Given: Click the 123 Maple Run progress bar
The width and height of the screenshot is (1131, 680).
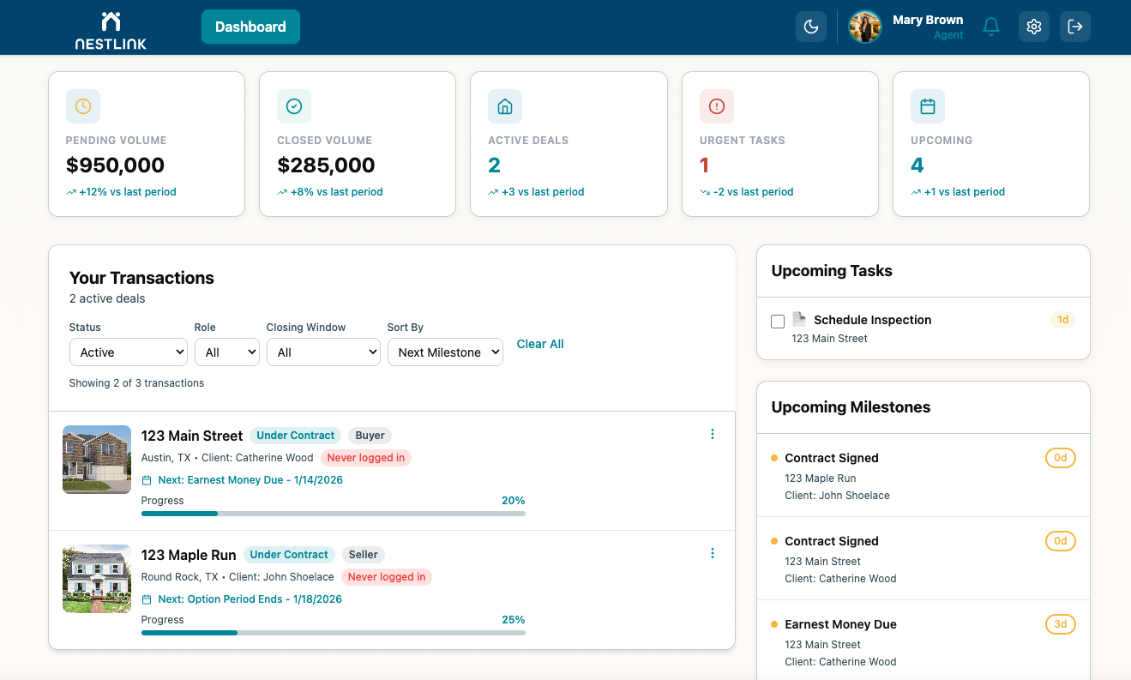Looking at the screenshot, I should pos(333,633).
